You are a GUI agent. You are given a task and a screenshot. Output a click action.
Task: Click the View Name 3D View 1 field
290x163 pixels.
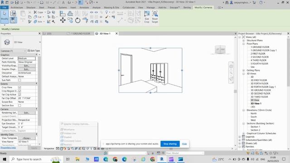click(x=27, y=142)
